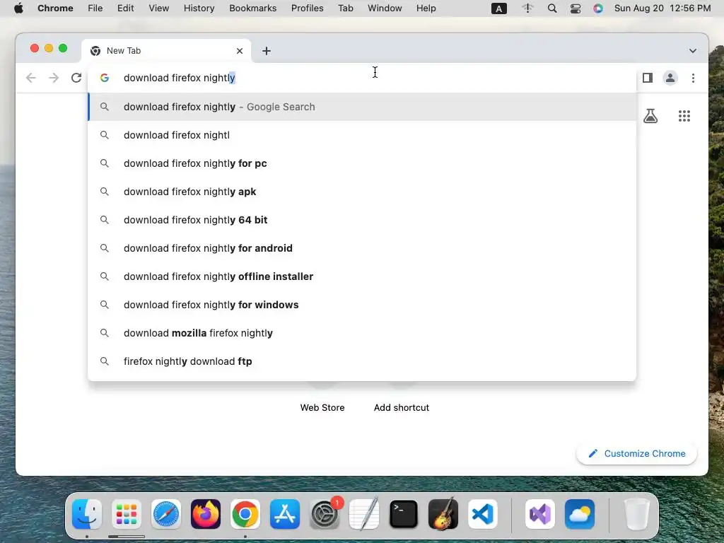Open a new tab with plus button
The image size is (724, 543).
point(267,51)
